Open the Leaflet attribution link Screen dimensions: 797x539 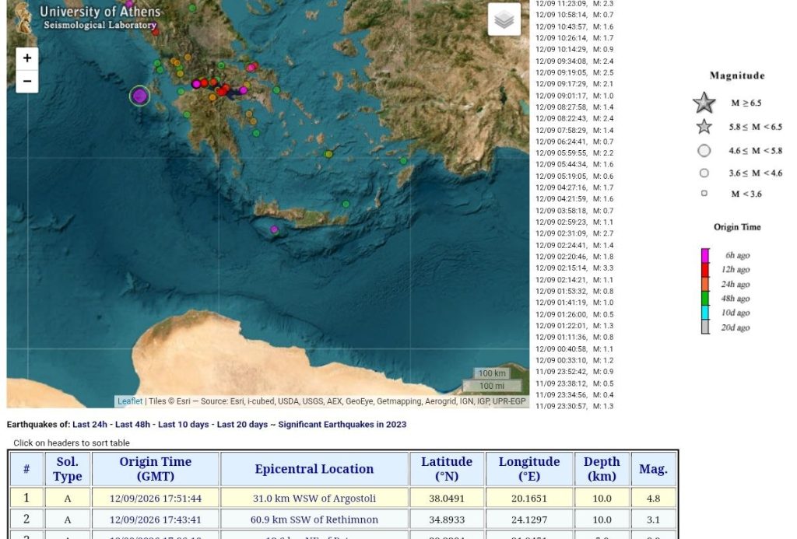[x=130, y=401]
